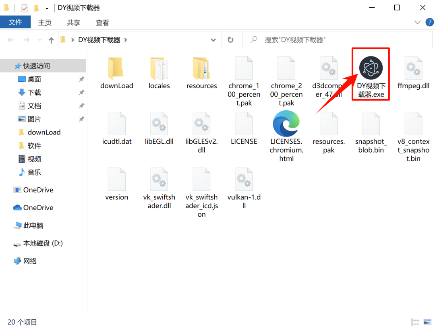Navigate back
The width and height of the screenshot is (435, 327).
10,40
